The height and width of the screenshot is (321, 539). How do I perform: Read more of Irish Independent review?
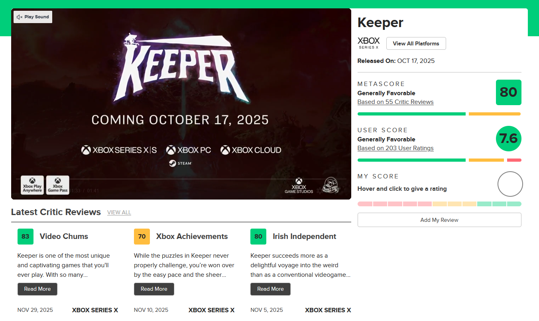tap(270, 289)
